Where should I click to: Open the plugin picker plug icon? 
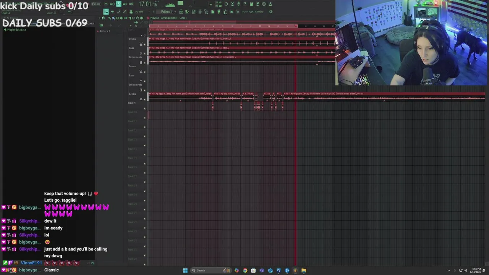click(x=219, y=11)
